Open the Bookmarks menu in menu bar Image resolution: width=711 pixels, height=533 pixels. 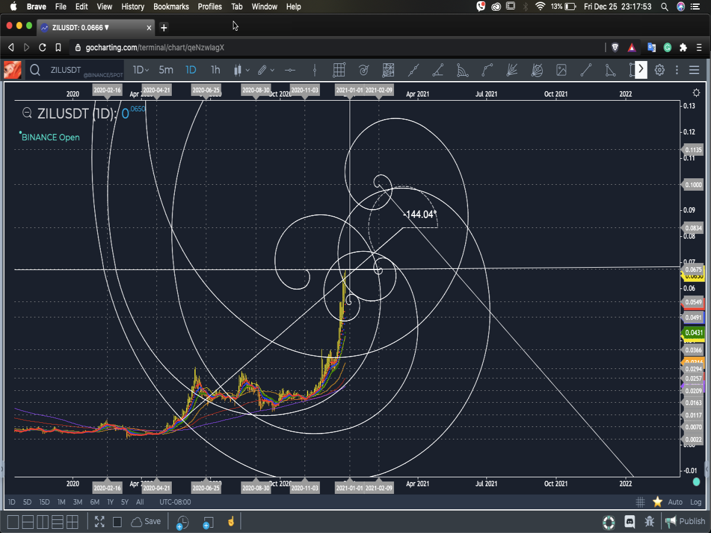pyautogui.click(x=171, y=7)
